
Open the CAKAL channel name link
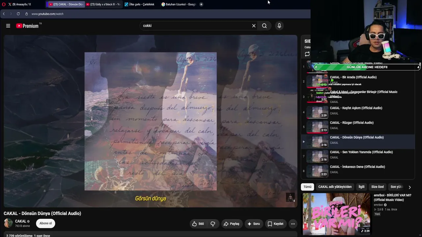tap(20, 222)
